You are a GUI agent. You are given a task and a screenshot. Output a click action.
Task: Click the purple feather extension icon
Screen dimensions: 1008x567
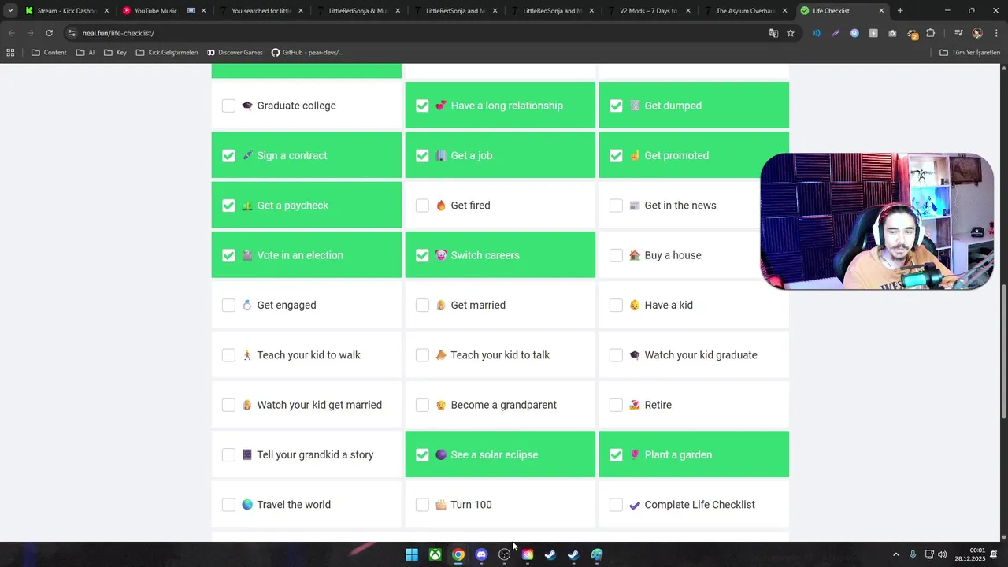click(x=836, y=33)
